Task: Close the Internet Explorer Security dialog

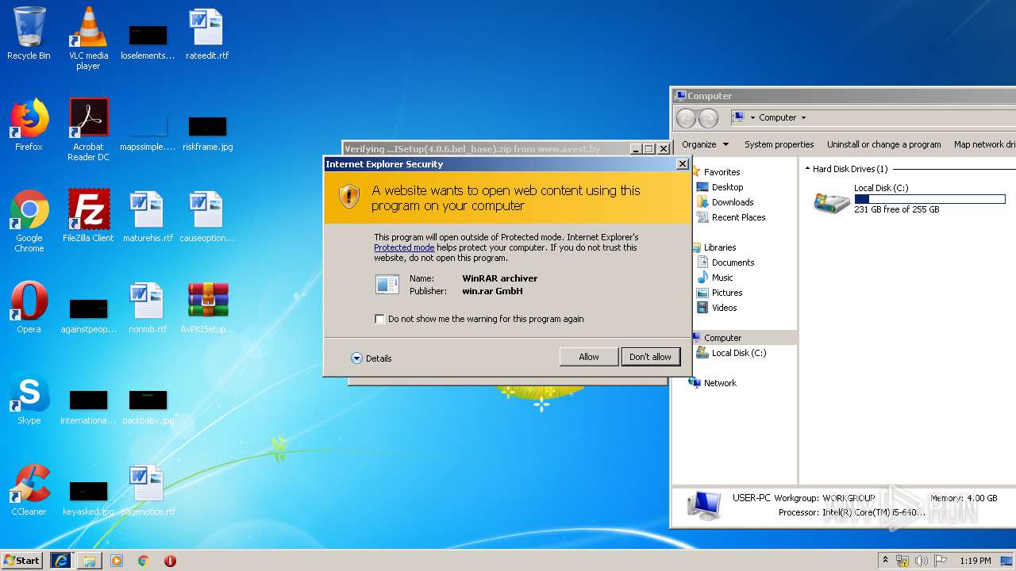Action: coord(682,163)
